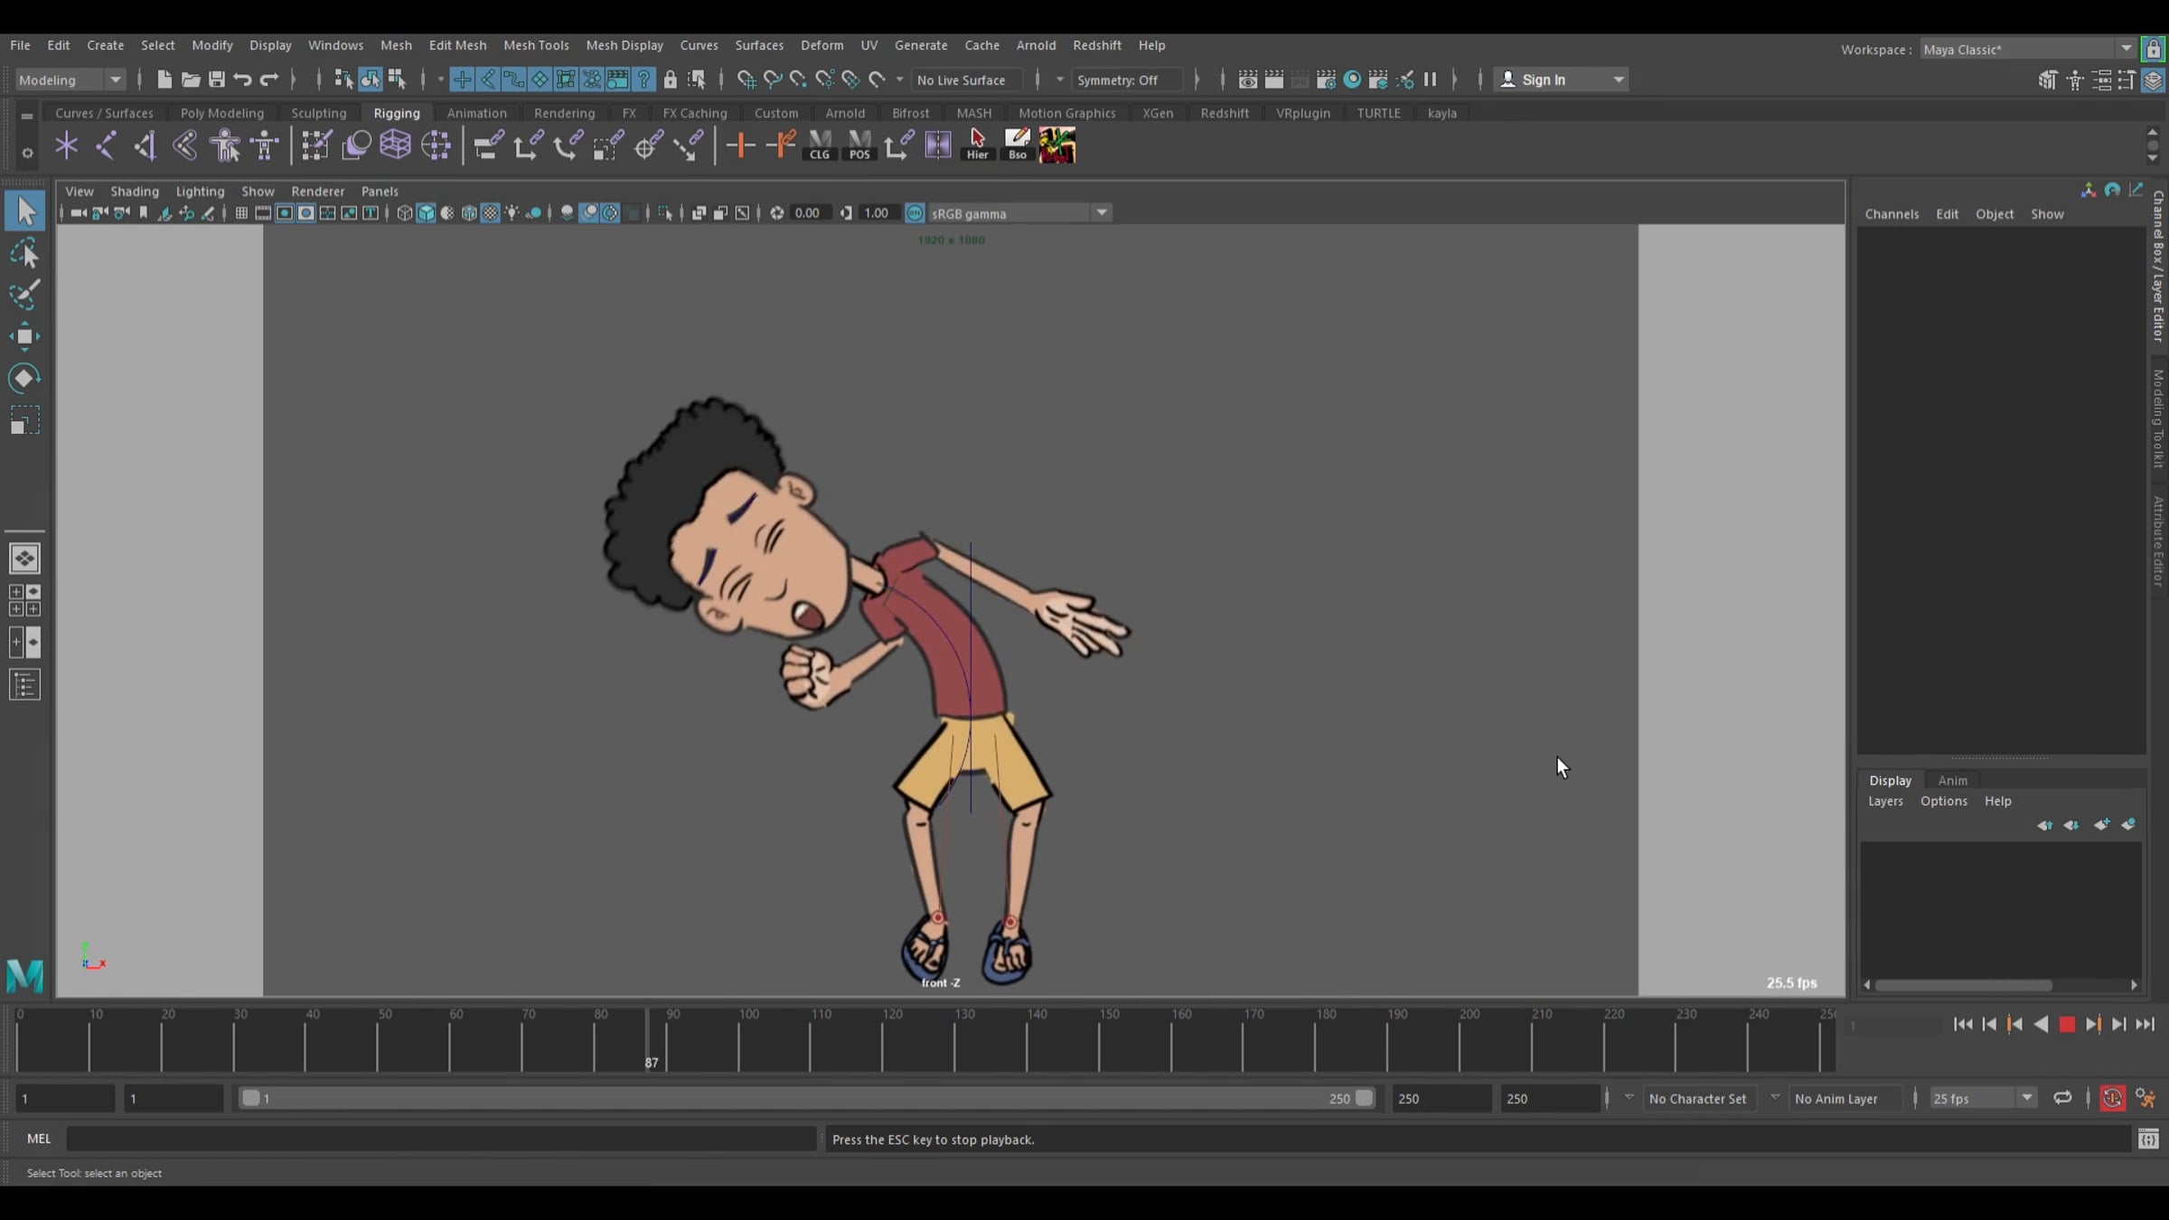Click the Go to start of range button
This screenshot has height=1220, width=2169.
tap(1963, 1025)
